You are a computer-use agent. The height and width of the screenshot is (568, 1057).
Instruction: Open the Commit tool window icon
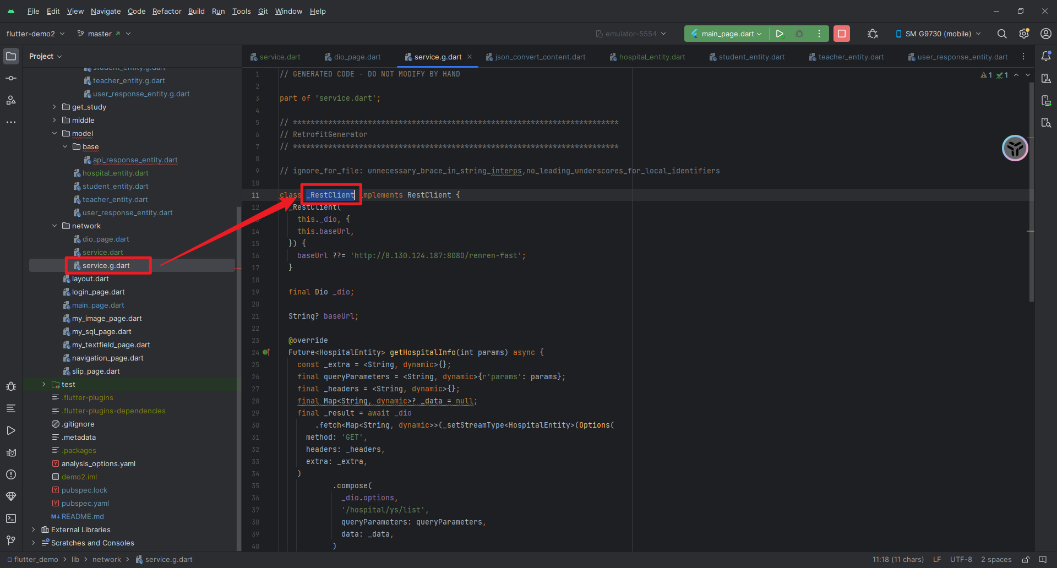11,78
